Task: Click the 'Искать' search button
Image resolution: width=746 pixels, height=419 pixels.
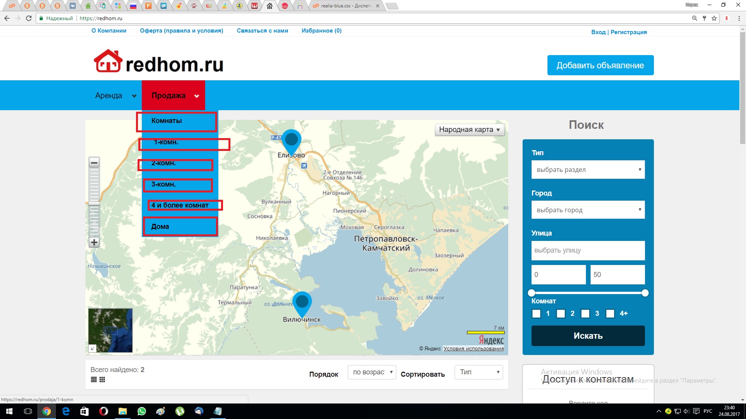Action: click(x=588, y=336)
